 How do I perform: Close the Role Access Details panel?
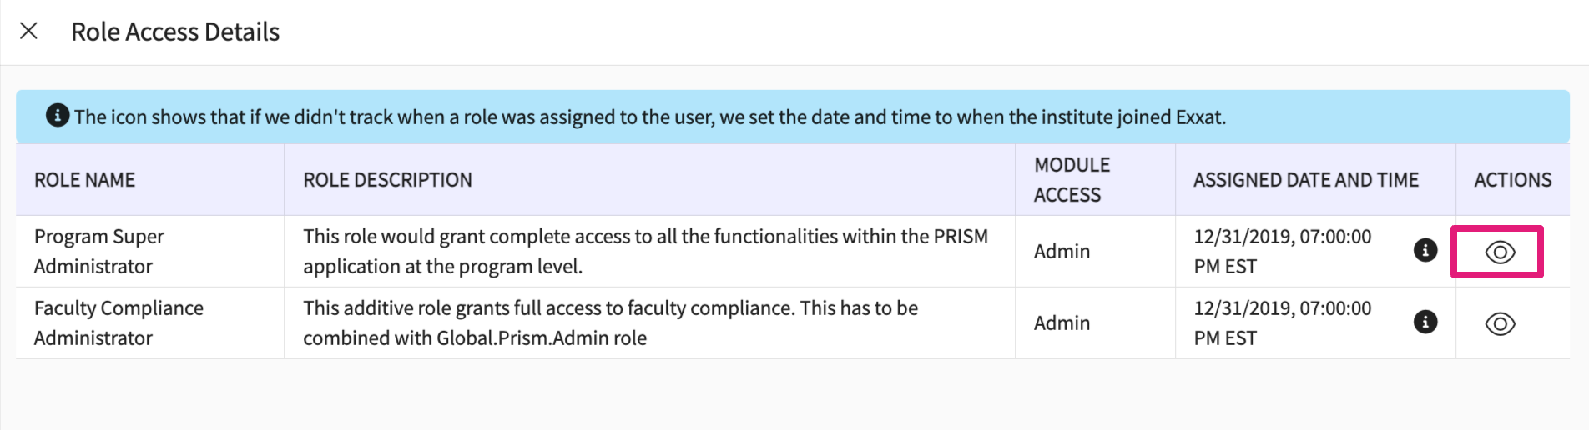[x=28, y=31]
